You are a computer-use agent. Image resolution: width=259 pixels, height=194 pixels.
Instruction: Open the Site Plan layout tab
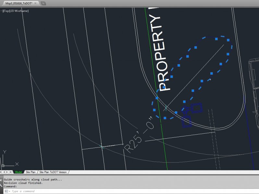tap(31, 172)
